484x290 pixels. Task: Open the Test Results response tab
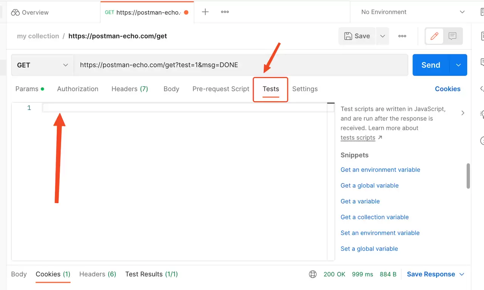[x=152, y=275]
